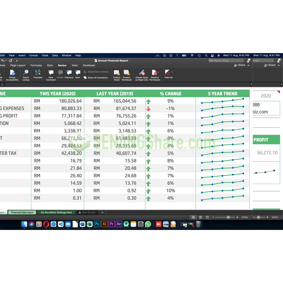
Task: Switch to the View ribbon tab
Action: [x=75, y=65]
